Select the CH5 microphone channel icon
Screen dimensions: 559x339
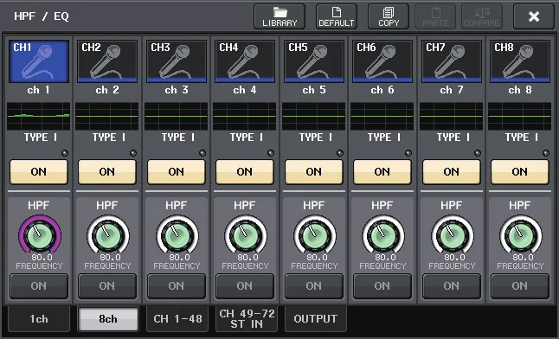(x=314, y=61)
